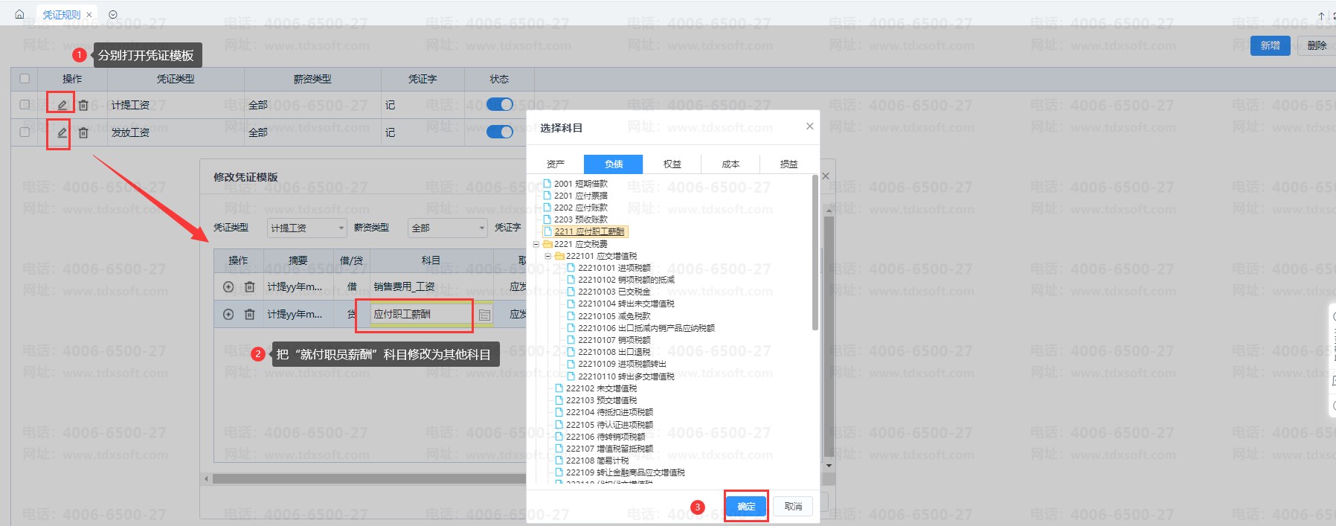Toggle status switch for 发放工资
The width and height of the screenshot is (1336, 526).
click(x=499, y=132)
